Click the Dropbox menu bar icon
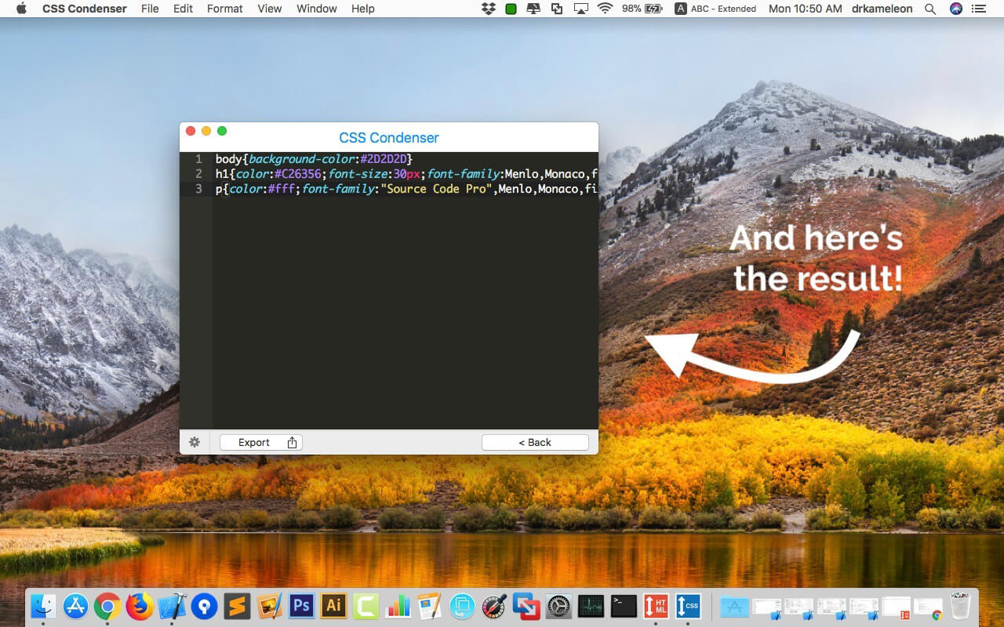 (489, 9)
